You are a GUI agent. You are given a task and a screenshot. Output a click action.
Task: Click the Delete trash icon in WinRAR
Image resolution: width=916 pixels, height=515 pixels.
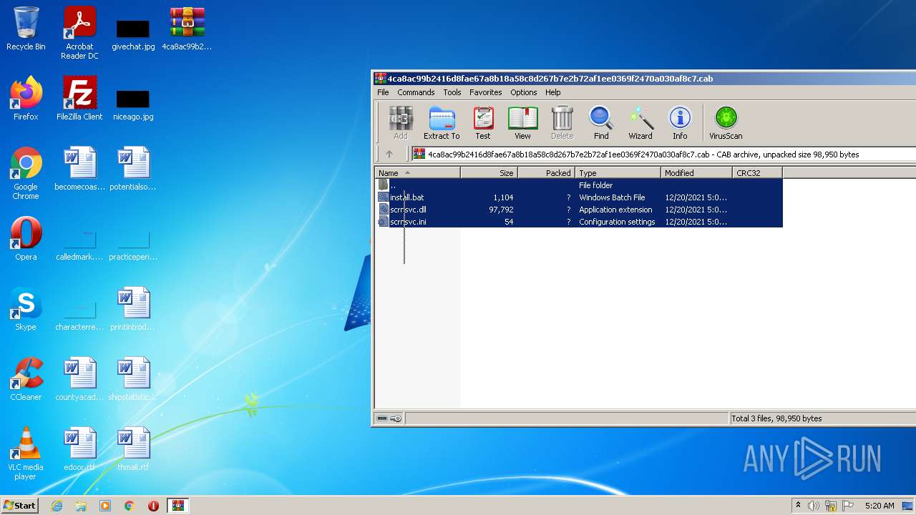point(562,123)
